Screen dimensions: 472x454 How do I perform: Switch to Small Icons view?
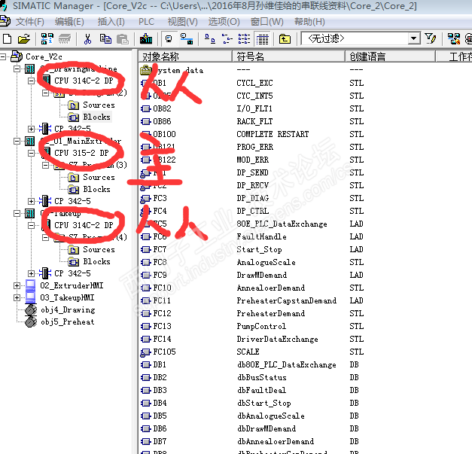click(227, 39)
